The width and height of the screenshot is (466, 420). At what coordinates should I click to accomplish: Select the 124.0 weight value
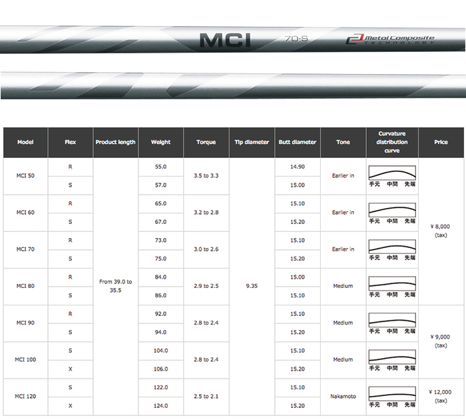click(x=160, y=405)
